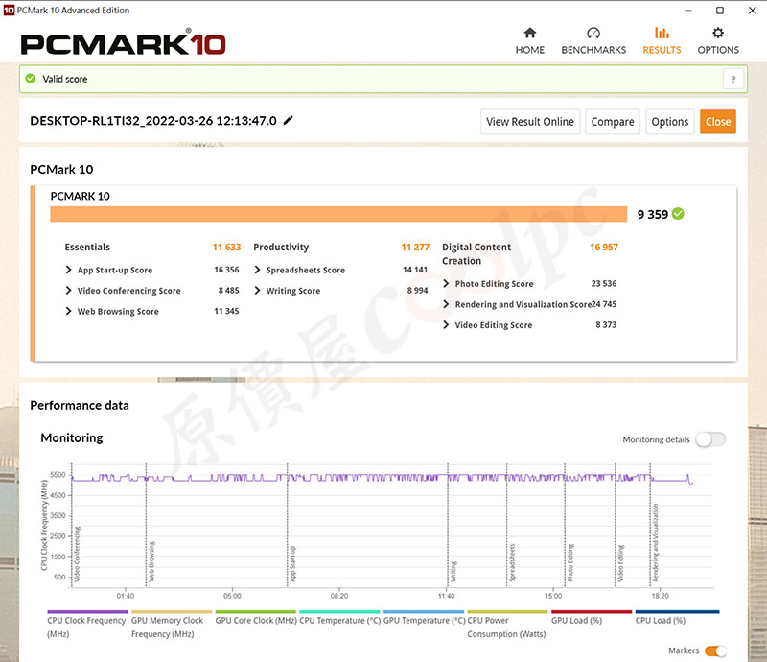
Task: Click the help question mark button
Action: pyautogui.click(x=733, y=79)
